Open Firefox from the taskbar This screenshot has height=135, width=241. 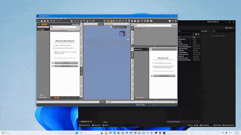click(123, 133)
